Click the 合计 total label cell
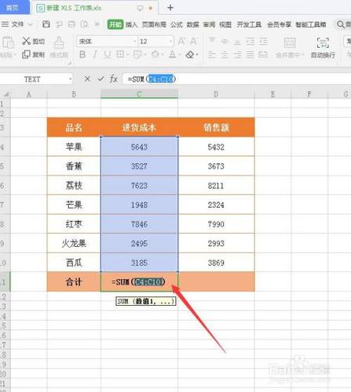Viewport: 351px width, 392px height. (74, 281)
